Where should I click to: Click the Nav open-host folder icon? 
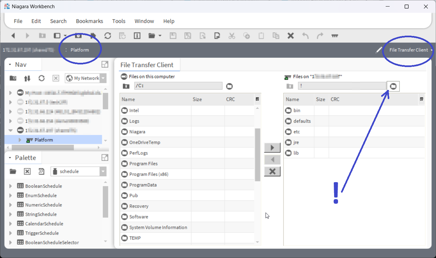(x=13, y=78)
